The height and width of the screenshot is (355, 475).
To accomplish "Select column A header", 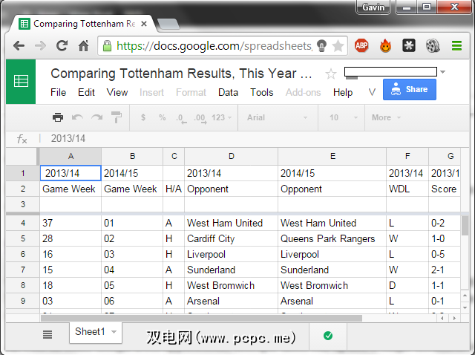I will coord(71,156).
